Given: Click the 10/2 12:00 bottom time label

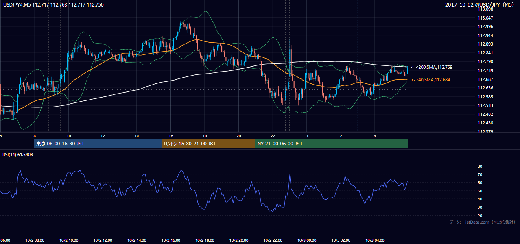Looking at the screenshot, I should (103, 240).
